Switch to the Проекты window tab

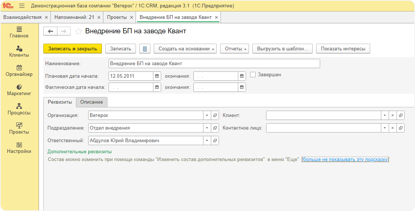(117, 17)
